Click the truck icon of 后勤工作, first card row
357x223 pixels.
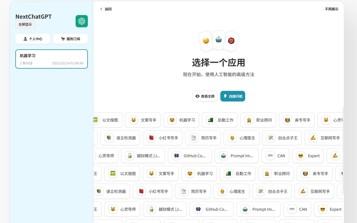pos(211,120)
